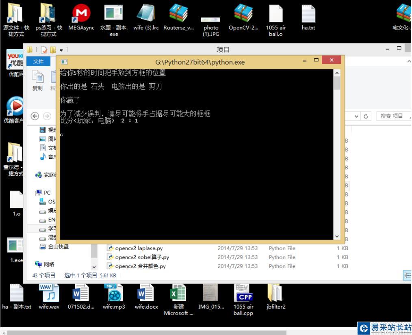Open the quick access toolbar customize dropdown
Viewport: 412px width, 335px height.
[x=61, y=50]
